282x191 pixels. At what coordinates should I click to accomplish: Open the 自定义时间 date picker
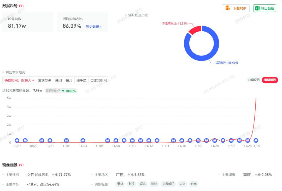98,80
